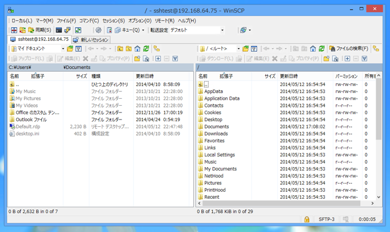Viewport: 390px width, 232px height.
Task: Open セッション(S) menu
Action: (x=114, y=21)
